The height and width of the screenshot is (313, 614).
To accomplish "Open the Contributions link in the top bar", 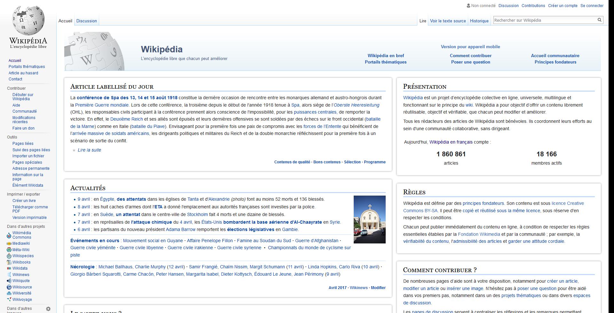I will (x=533, y=5).
